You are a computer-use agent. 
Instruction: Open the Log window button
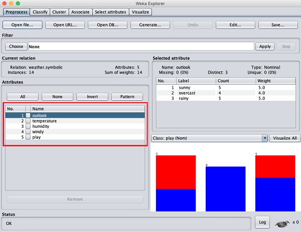click(x=262, y=222)
